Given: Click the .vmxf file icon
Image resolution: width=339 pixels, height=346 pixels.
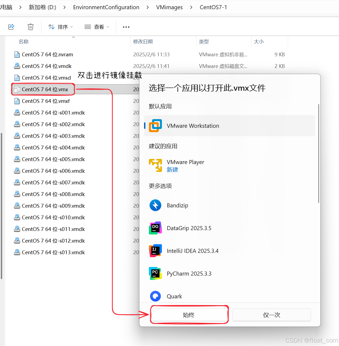Looking at the screenshot, I should tap(17, 101).
